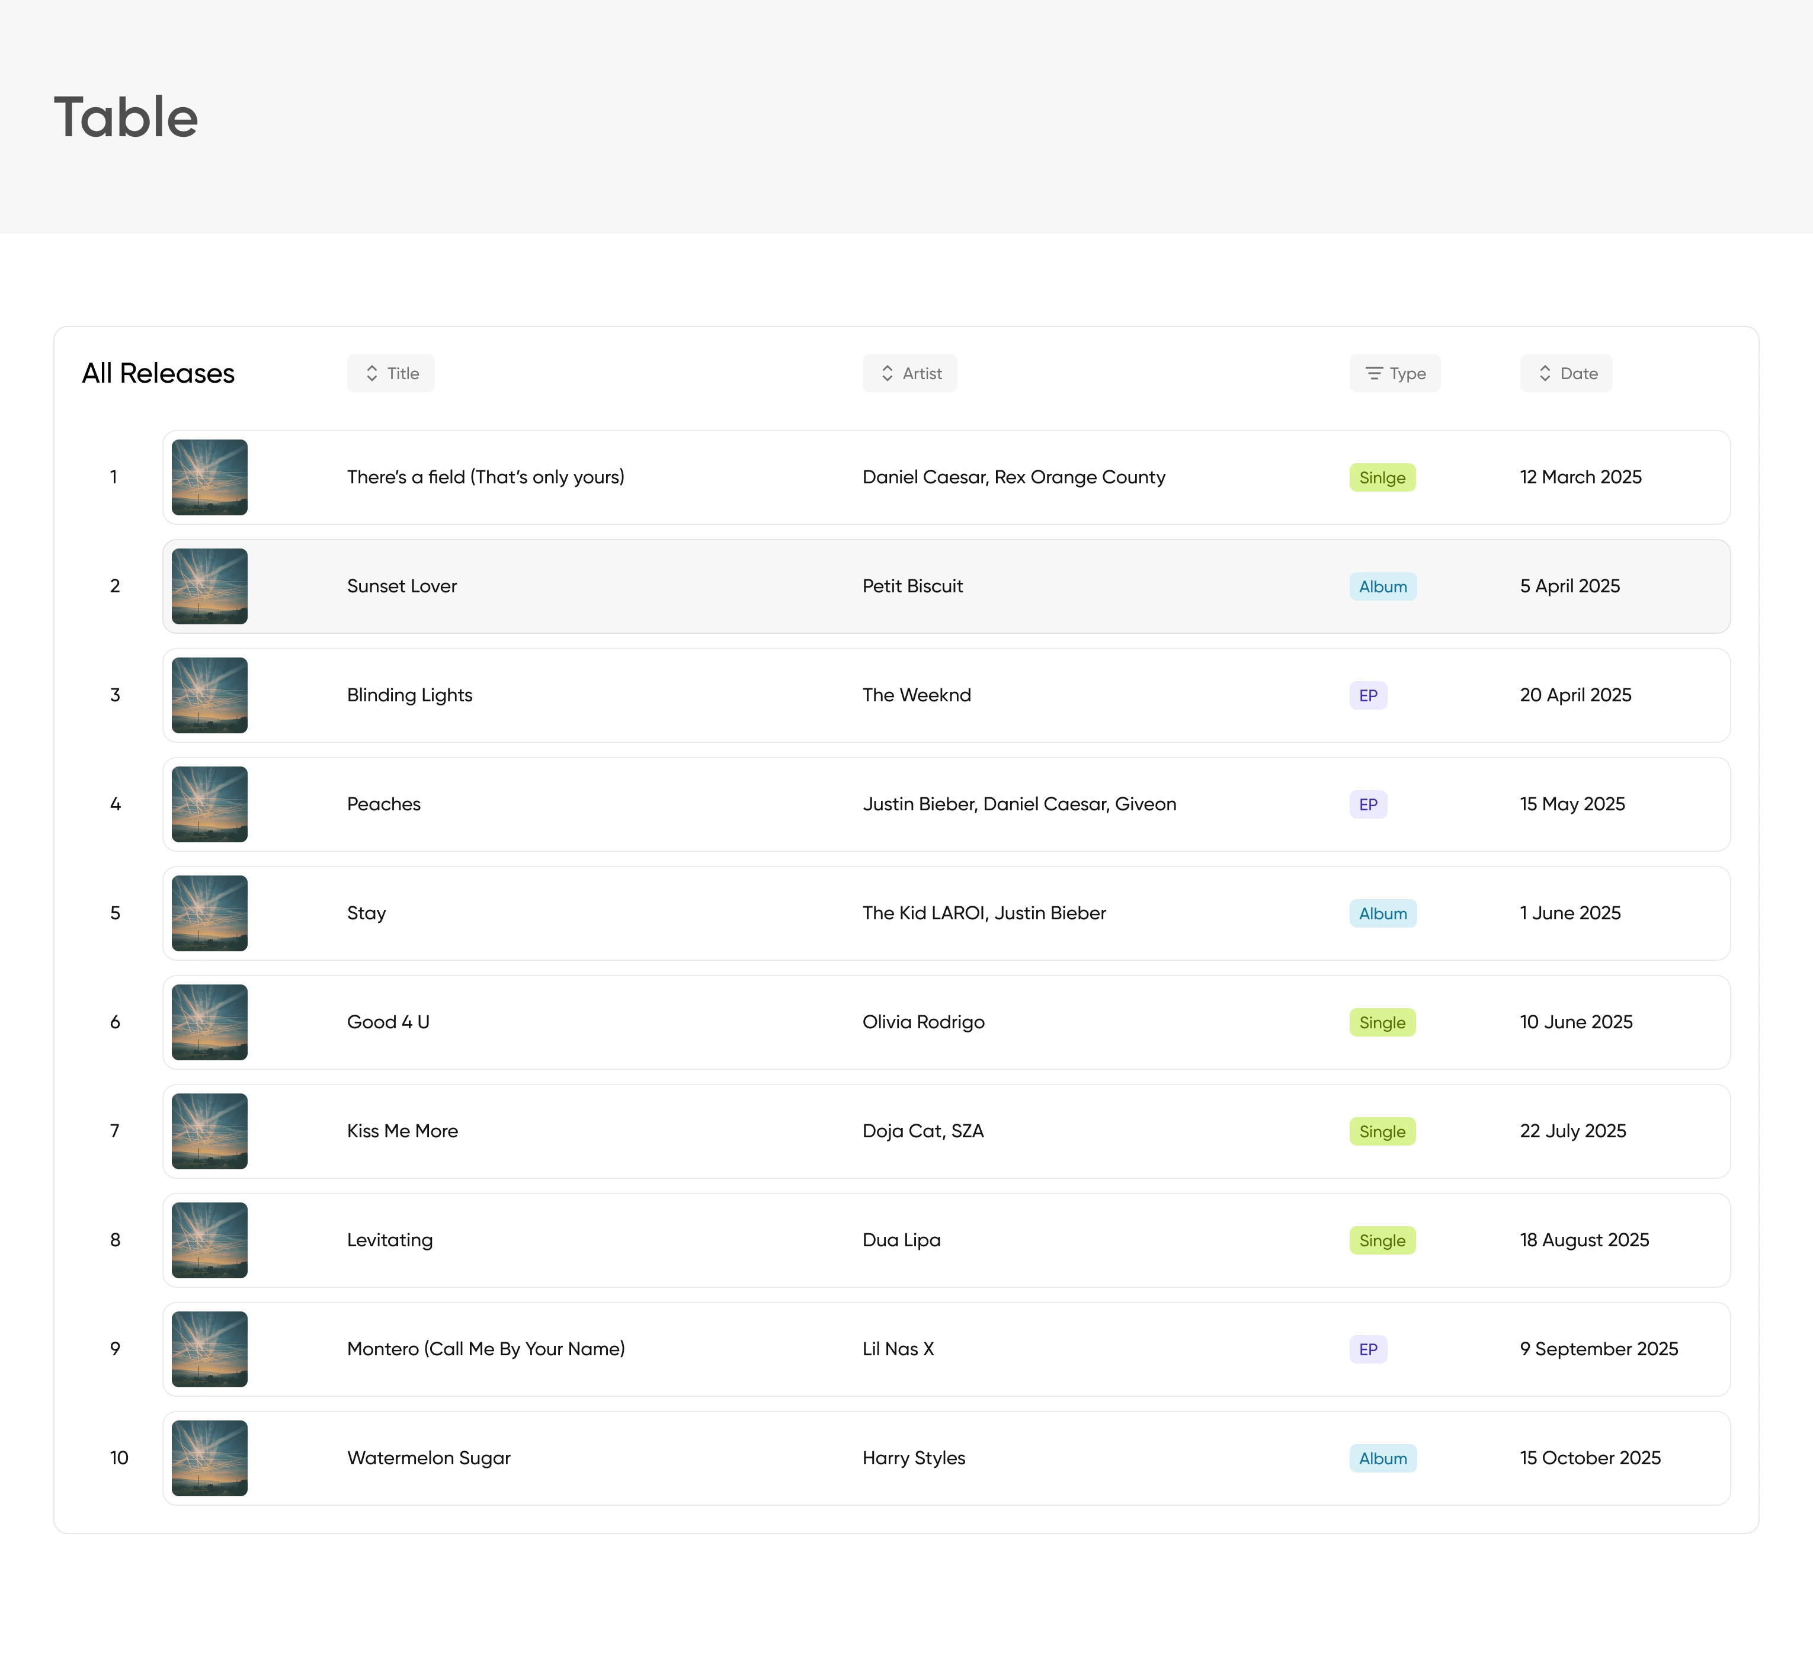1813x1655 pixels.
Task: Click the All Releases heading
Action: pyautogui.click(x=158, y=373)
